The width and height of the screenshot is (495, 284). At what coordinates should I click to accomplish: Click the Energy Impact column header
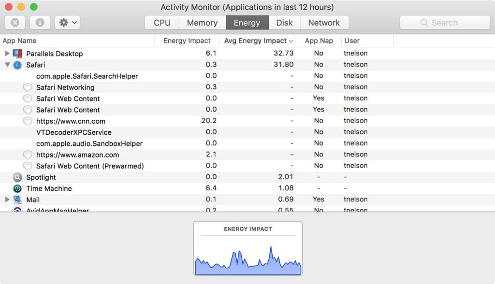(187, 41)
